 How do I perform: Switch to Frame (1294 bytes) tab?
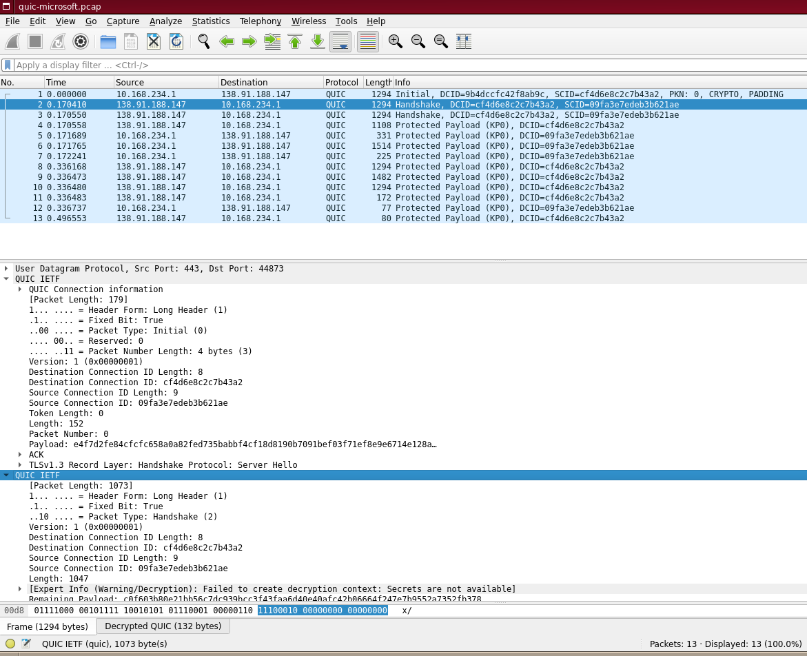pos(48,626)
